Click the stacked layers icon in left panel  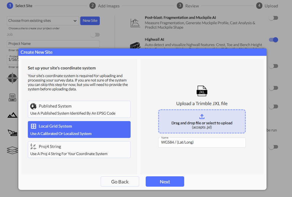click(x=12, y=150)
